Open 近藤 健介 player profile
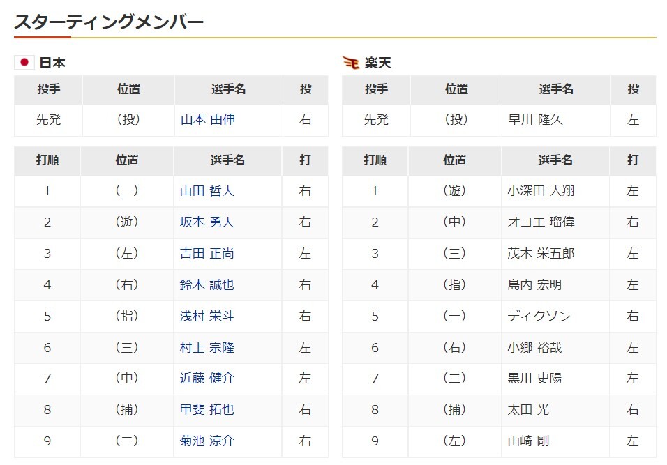 (207, 378)
